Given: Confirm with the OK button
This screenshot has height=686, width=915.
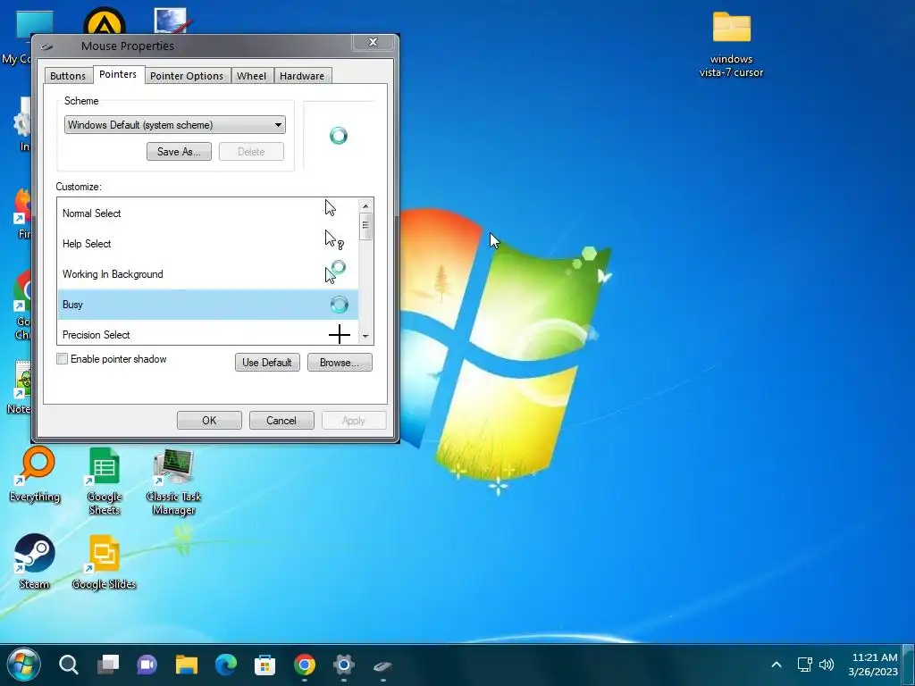Looking at the screenshot, I should (x=209, y=421).
